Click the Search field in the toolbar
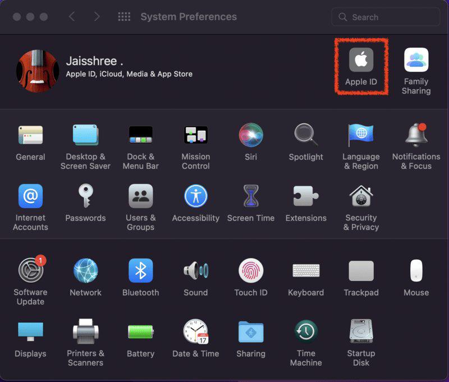The width and height of the screenshot is (449, 382). pyautogui.click(x=386, y=17)
